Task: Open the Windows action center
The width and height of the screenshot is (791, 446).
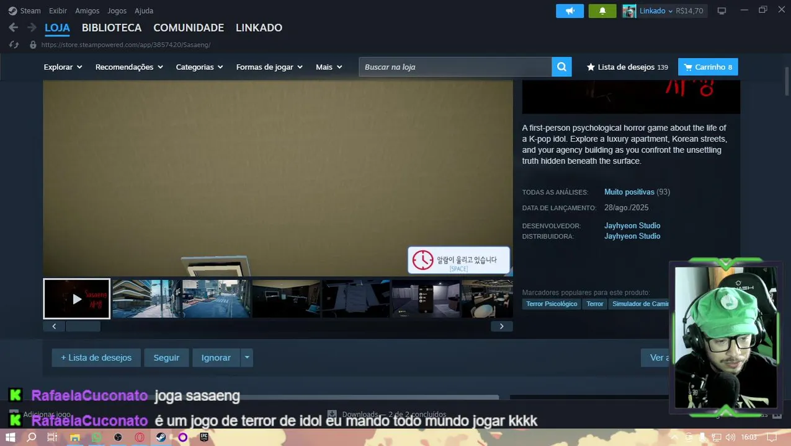Action: 772,437
